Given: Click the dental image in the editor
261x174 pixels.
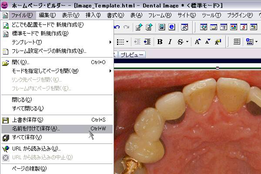Looking at the screenshot, I should [187, 122].
